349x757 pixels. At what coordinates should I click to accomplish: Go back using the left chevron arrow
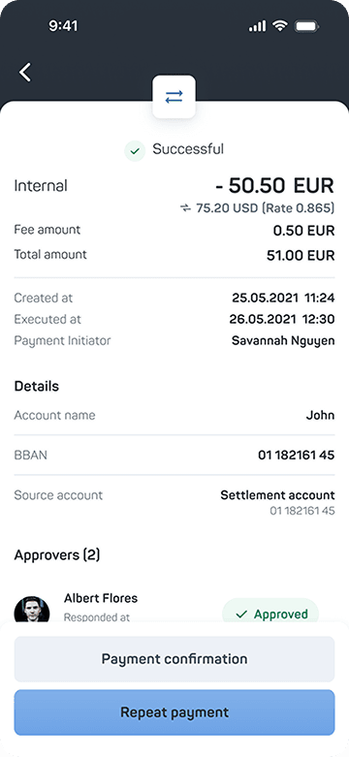click(25, 72)
